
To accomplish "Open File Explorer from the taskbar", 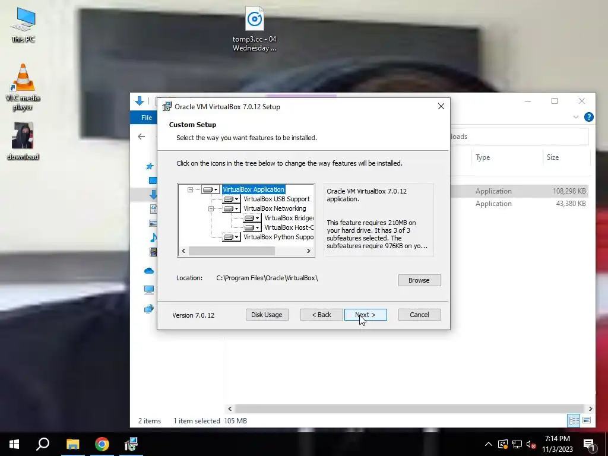I will point(72,444).
